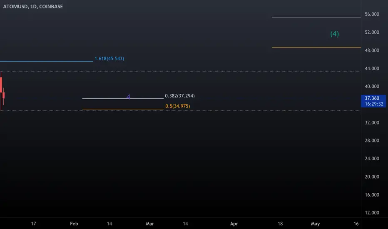
Task: Select the 0.382(37.294) Fibonacci label
Action: coord(180,96)
